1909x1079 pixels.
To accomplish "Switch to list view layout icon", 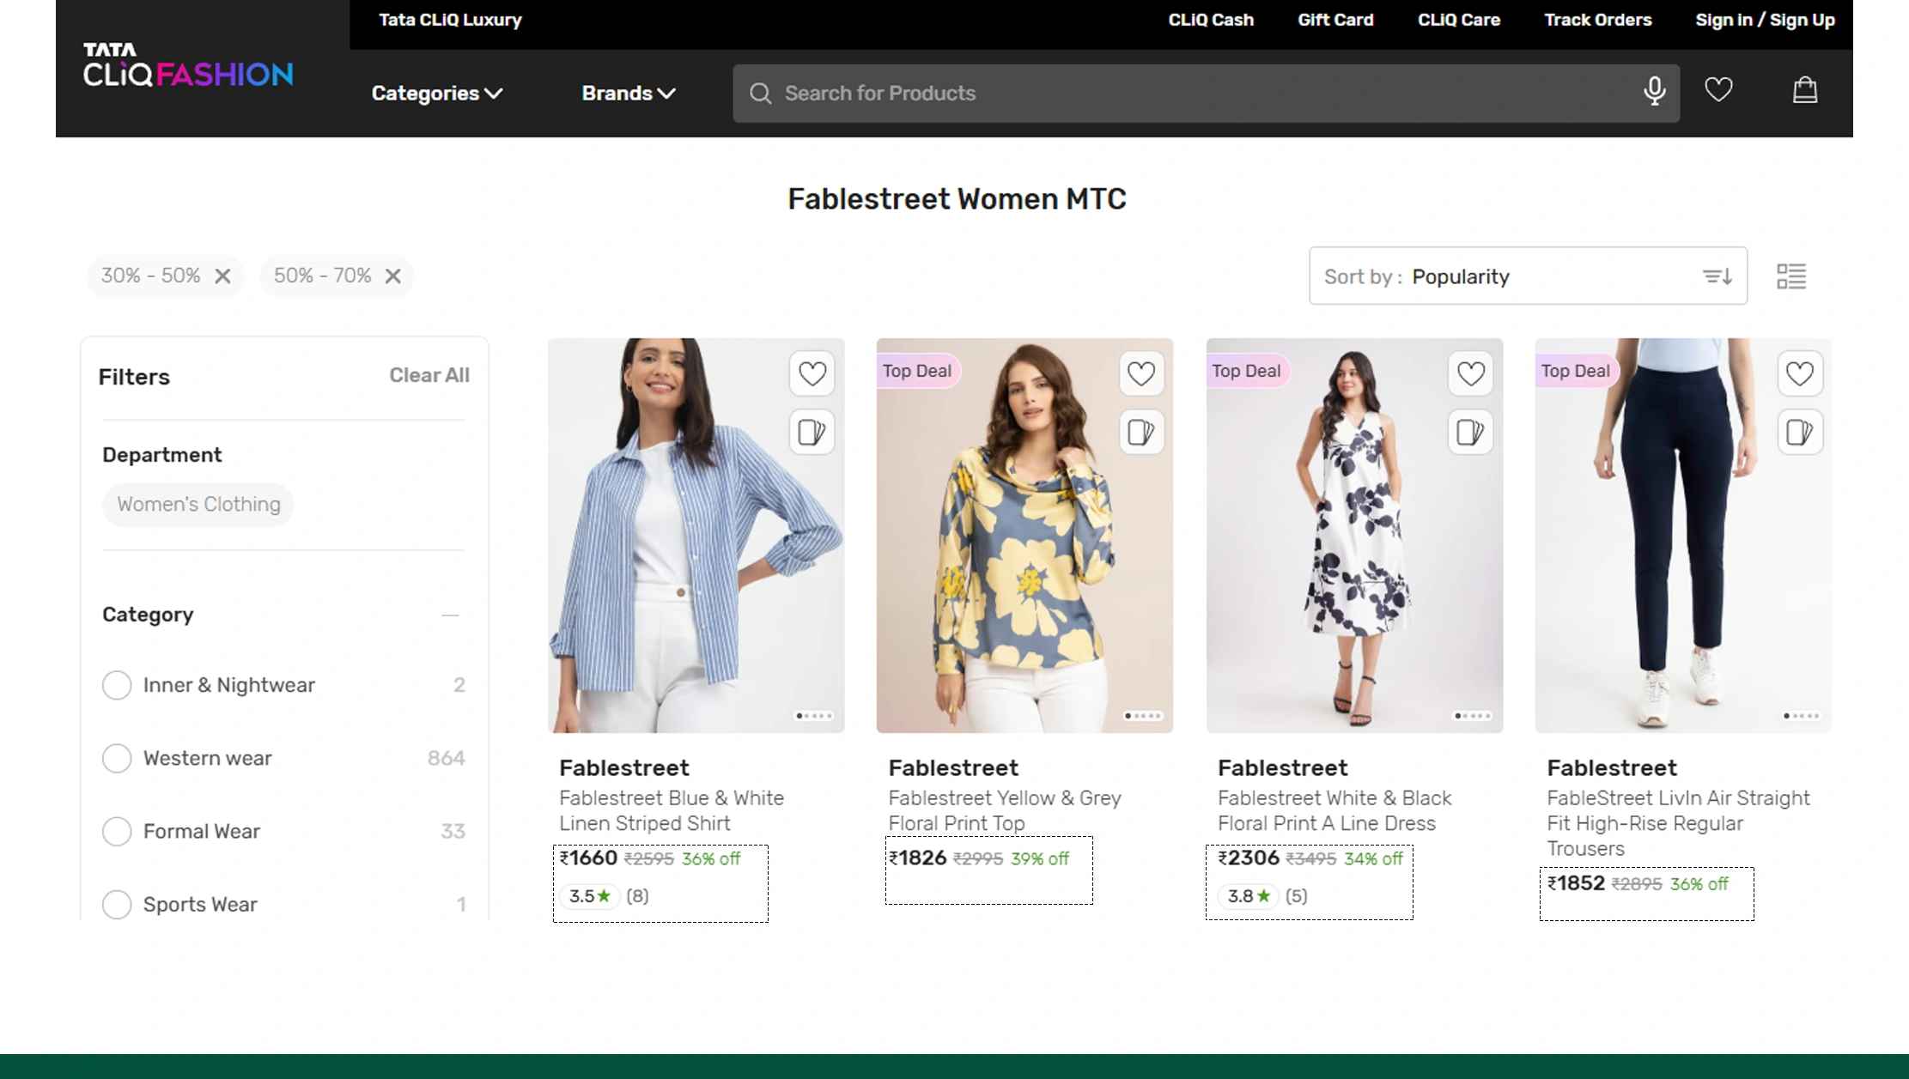I will (x=1791, y=276).
